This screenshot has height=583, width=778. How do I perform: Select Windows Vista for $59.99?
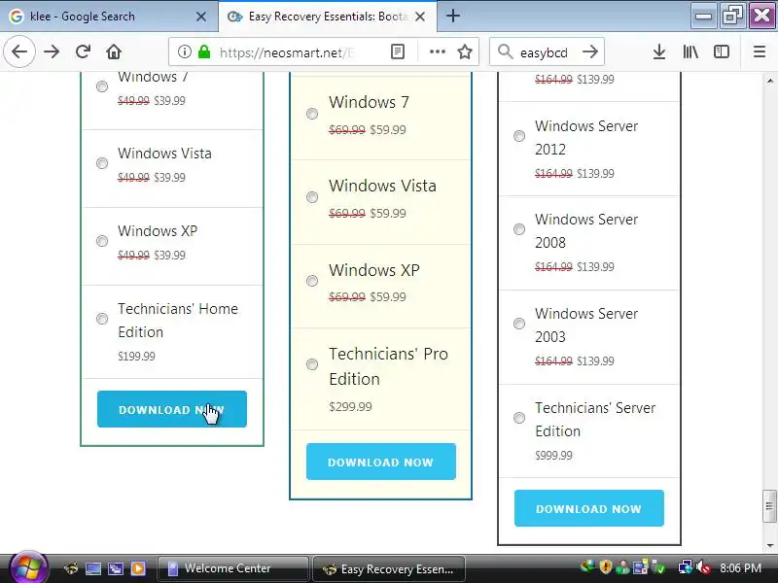(311, 197)
